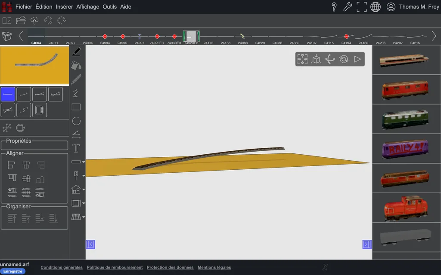Select the straight track type button
This screenshot has width=441, height=275.
(x=8, y=94)
